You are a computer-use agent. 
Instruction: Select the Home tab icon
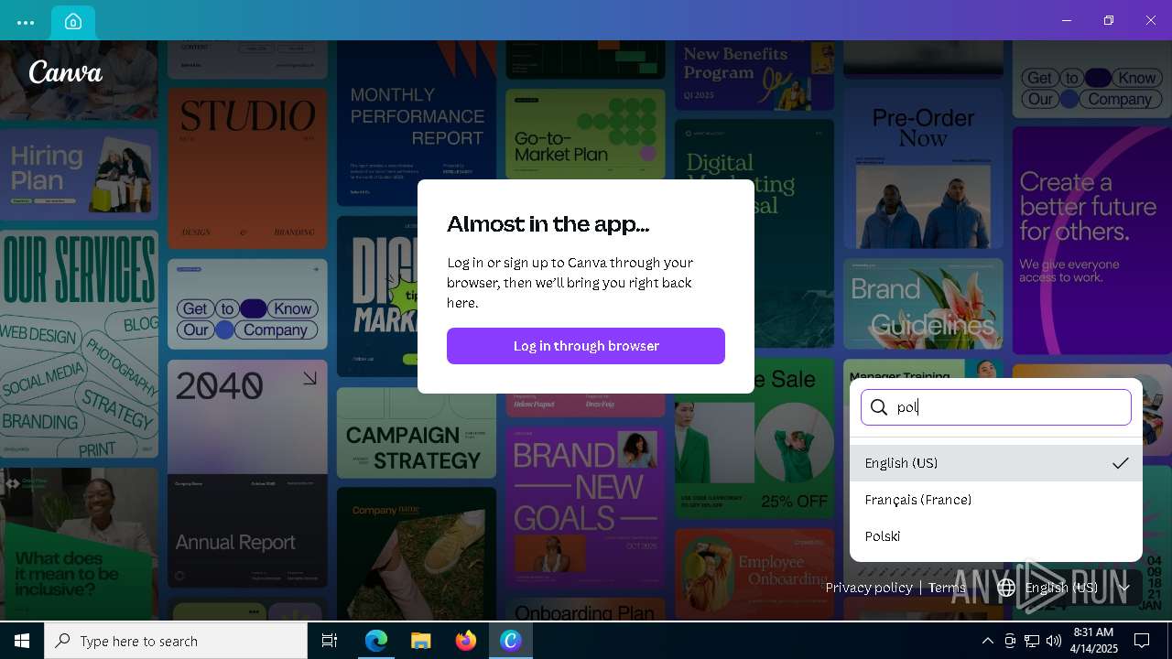73,22
